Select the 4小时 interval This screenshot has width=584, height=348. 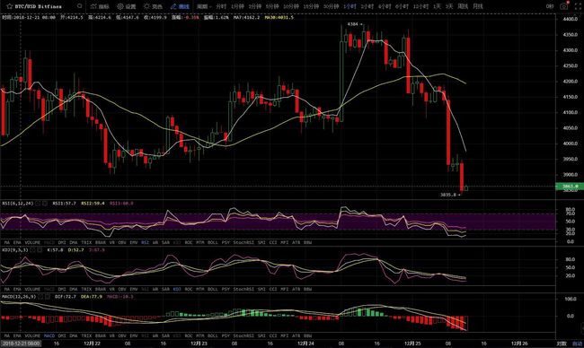pos(385,6)
